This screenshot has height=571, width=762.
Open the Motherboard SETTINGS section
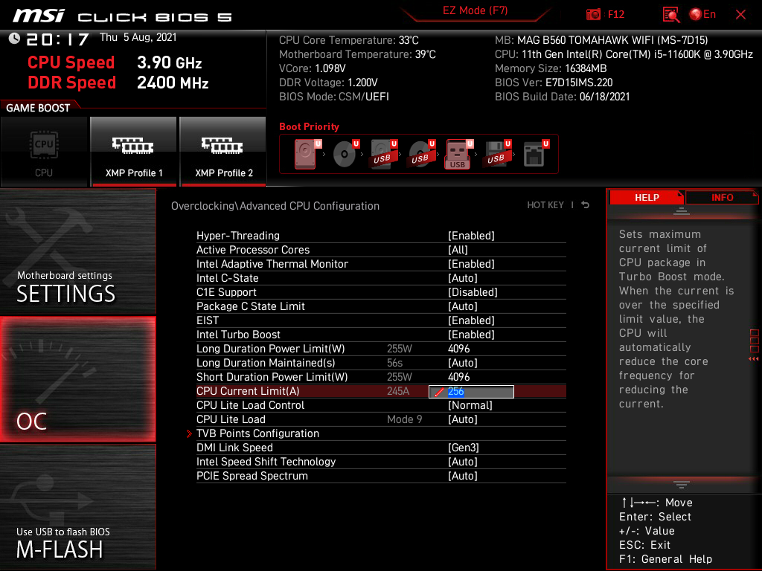(x=77, y=251)
